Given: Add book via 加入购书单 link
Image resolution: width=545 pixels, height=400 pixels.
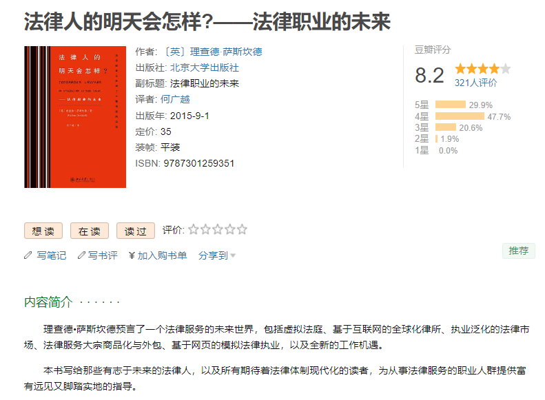Looking at the screenshot, I should 162,255.
